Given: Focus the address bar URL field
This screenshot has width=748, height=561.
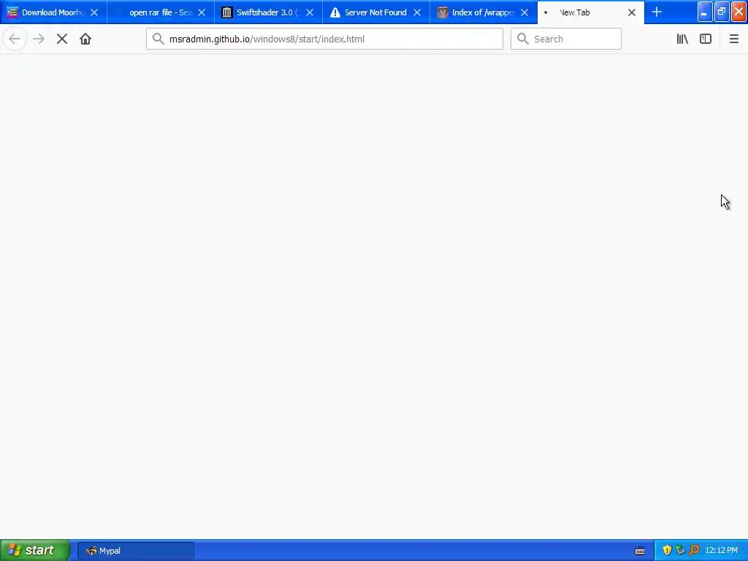Looking at the screenshot, I should click(x=324, y=39).
